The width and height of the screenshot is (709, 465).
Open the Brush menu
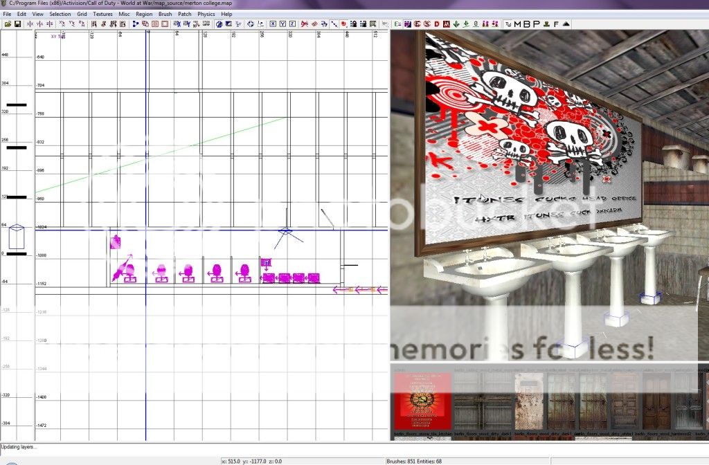(165, 14)
